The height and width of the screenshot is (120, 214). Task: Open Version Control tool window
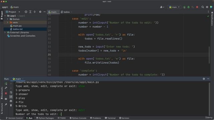[x=14, y=118]
